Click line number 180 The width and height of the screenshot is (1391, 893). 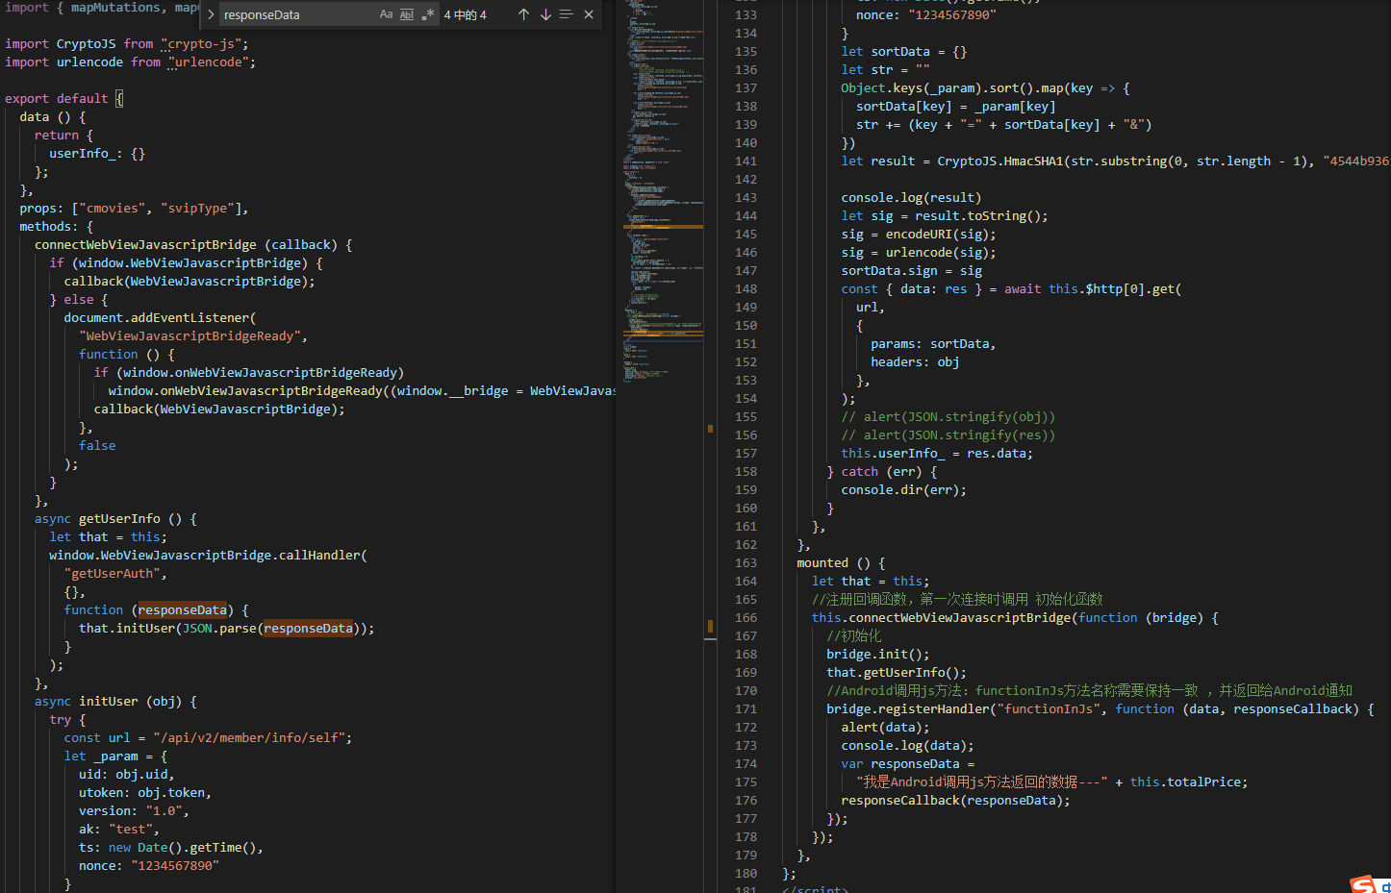click(746, 874)
